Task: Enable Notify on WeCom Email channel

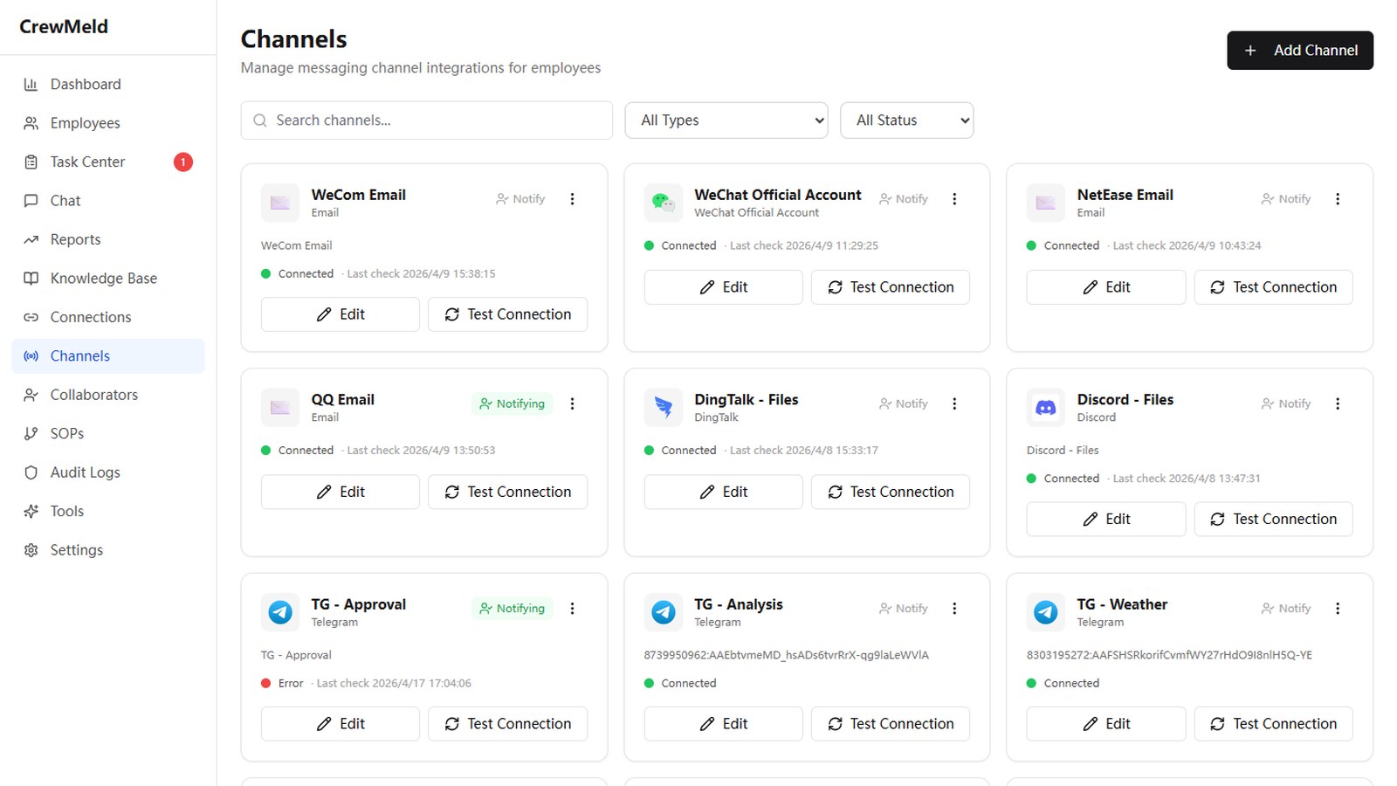Action: (520, 199)
